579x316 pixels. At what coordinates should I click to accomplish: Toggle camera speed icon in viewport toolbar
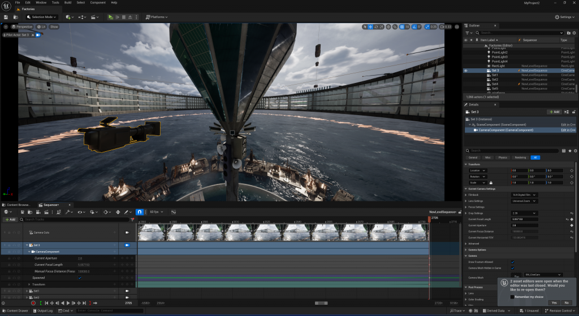coord(442,27)
